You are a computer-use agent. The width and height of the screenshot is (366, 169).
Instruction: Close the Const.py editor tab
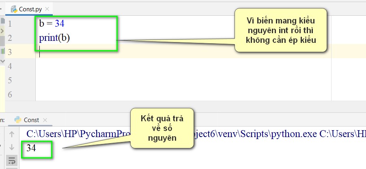pos(47,9)
